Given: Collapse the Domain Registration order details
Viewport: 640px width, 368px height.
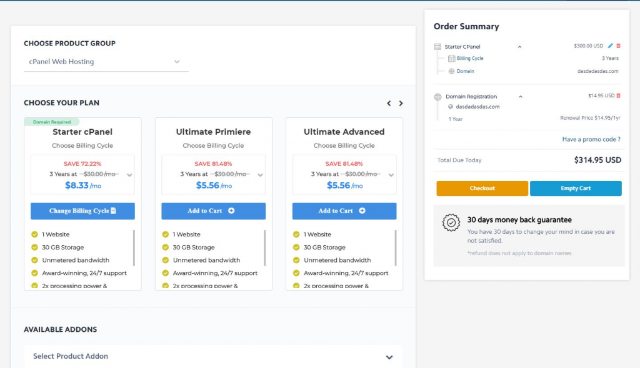Looking at the screenshot, I should [521, 97].
